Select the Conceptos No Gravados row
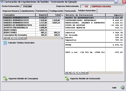Viewport: 126px width, 91px height. (32, 35)
